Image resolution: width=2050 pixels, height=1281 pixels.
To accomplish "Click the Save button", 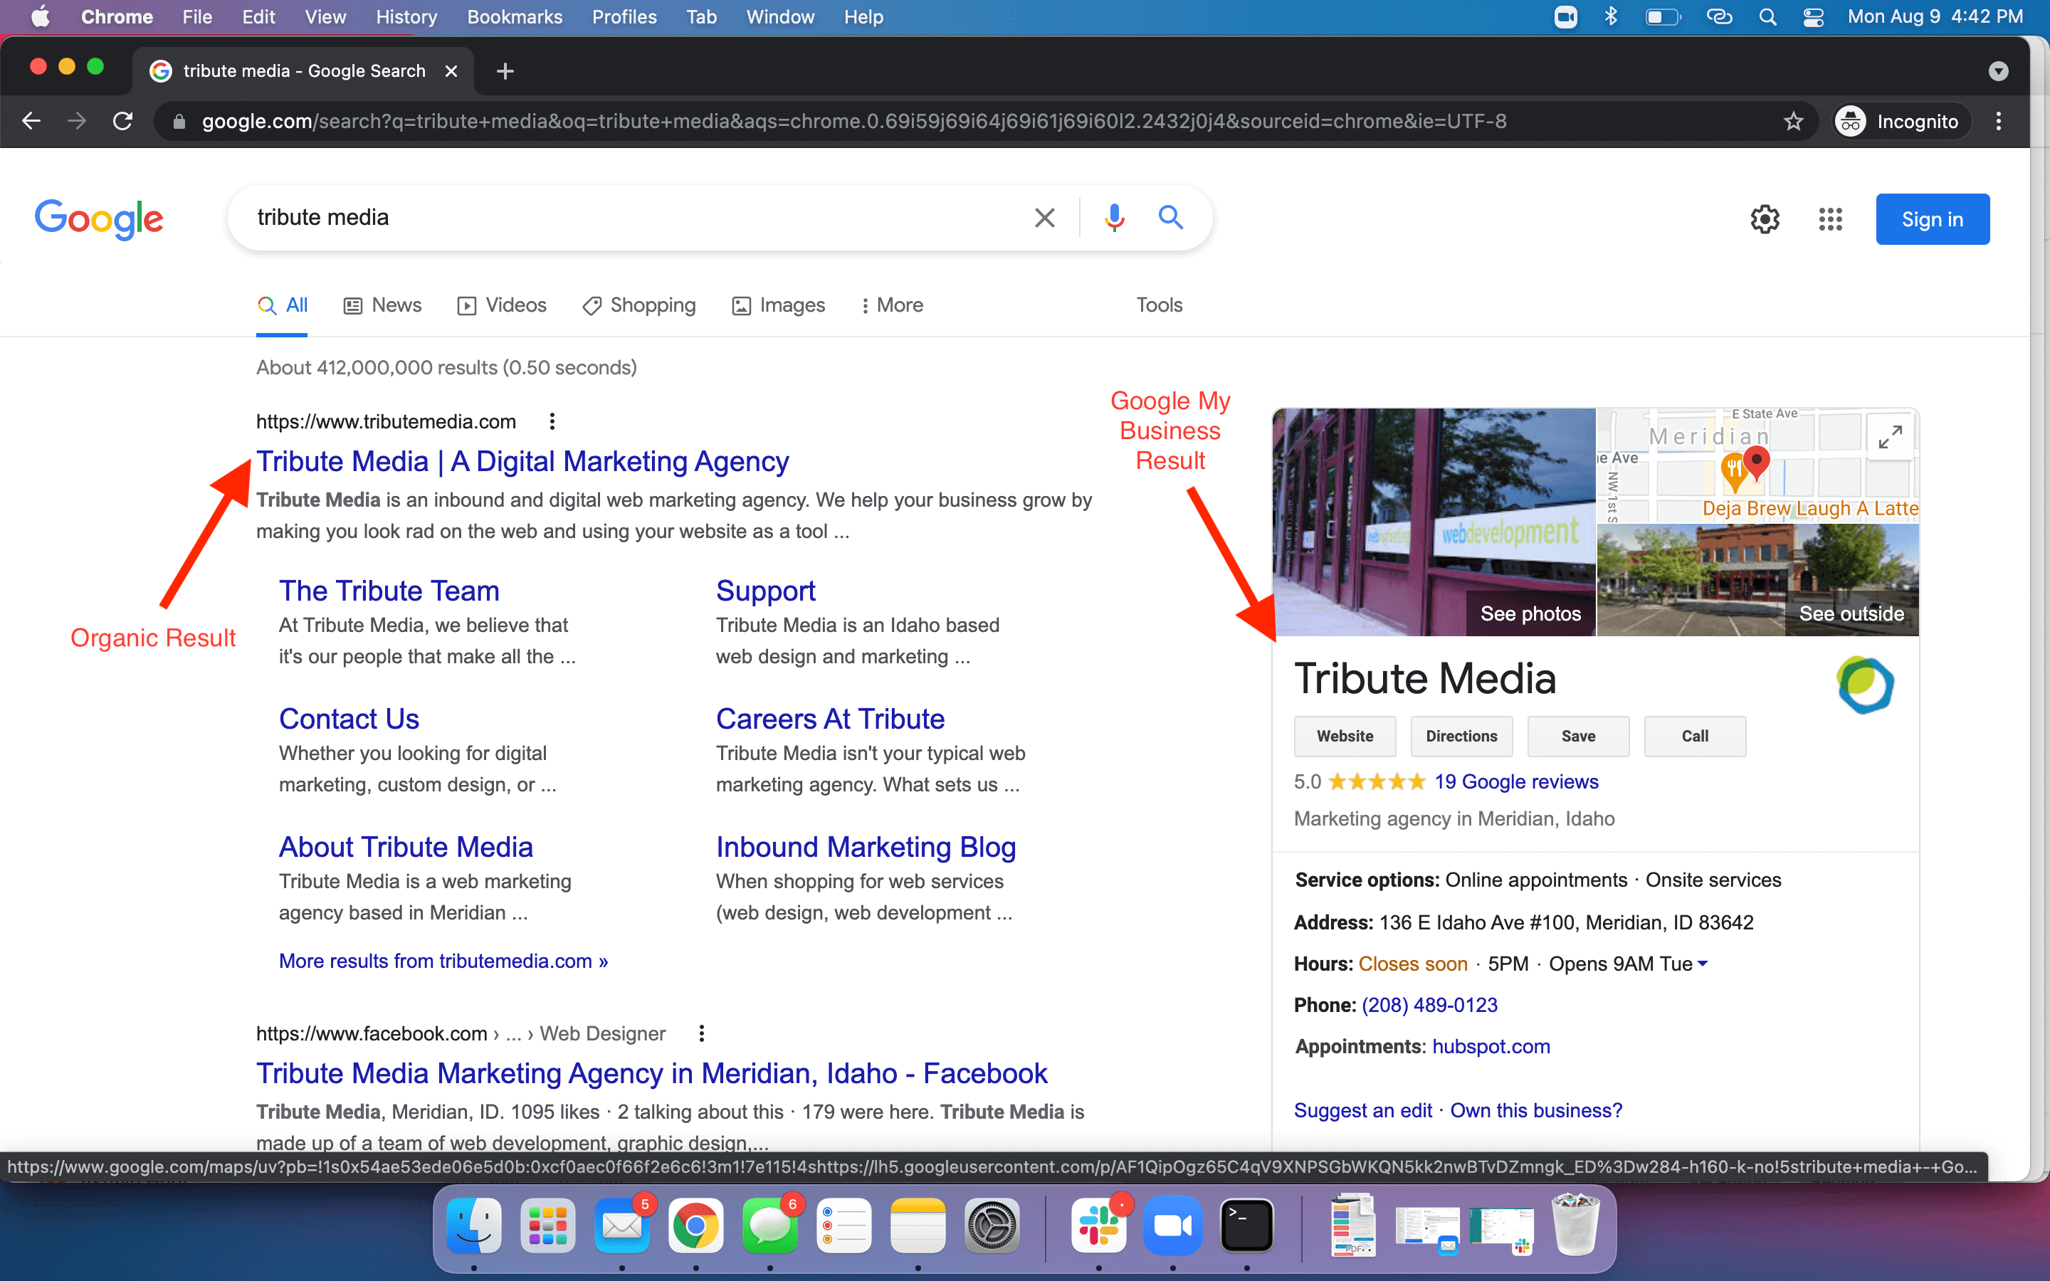I will click(x=1577, y=735).
